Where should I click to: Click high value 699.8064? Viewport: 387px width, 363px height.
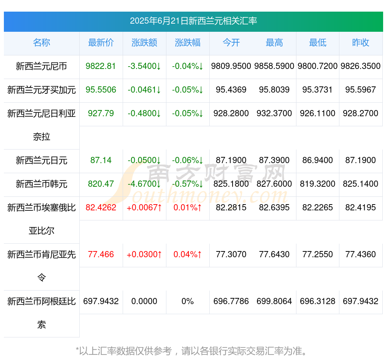coord(274,301)
